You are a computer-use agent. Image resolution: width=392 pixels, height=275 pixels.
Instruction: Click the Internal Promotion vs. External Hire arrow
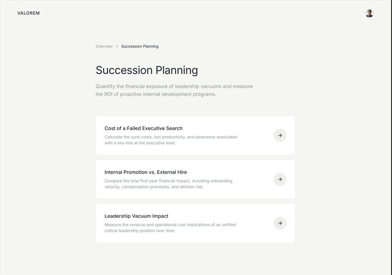280,179
